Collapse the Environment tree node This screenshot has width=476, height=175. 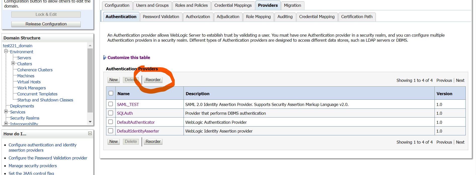click(6, 51)
